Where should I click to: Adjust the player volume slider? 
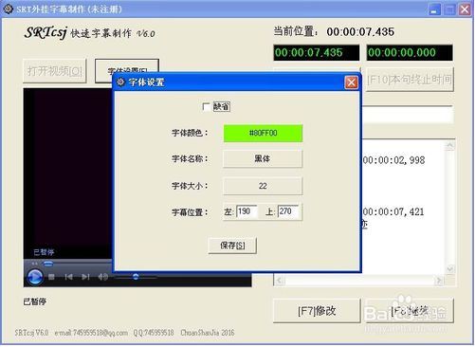136,277
